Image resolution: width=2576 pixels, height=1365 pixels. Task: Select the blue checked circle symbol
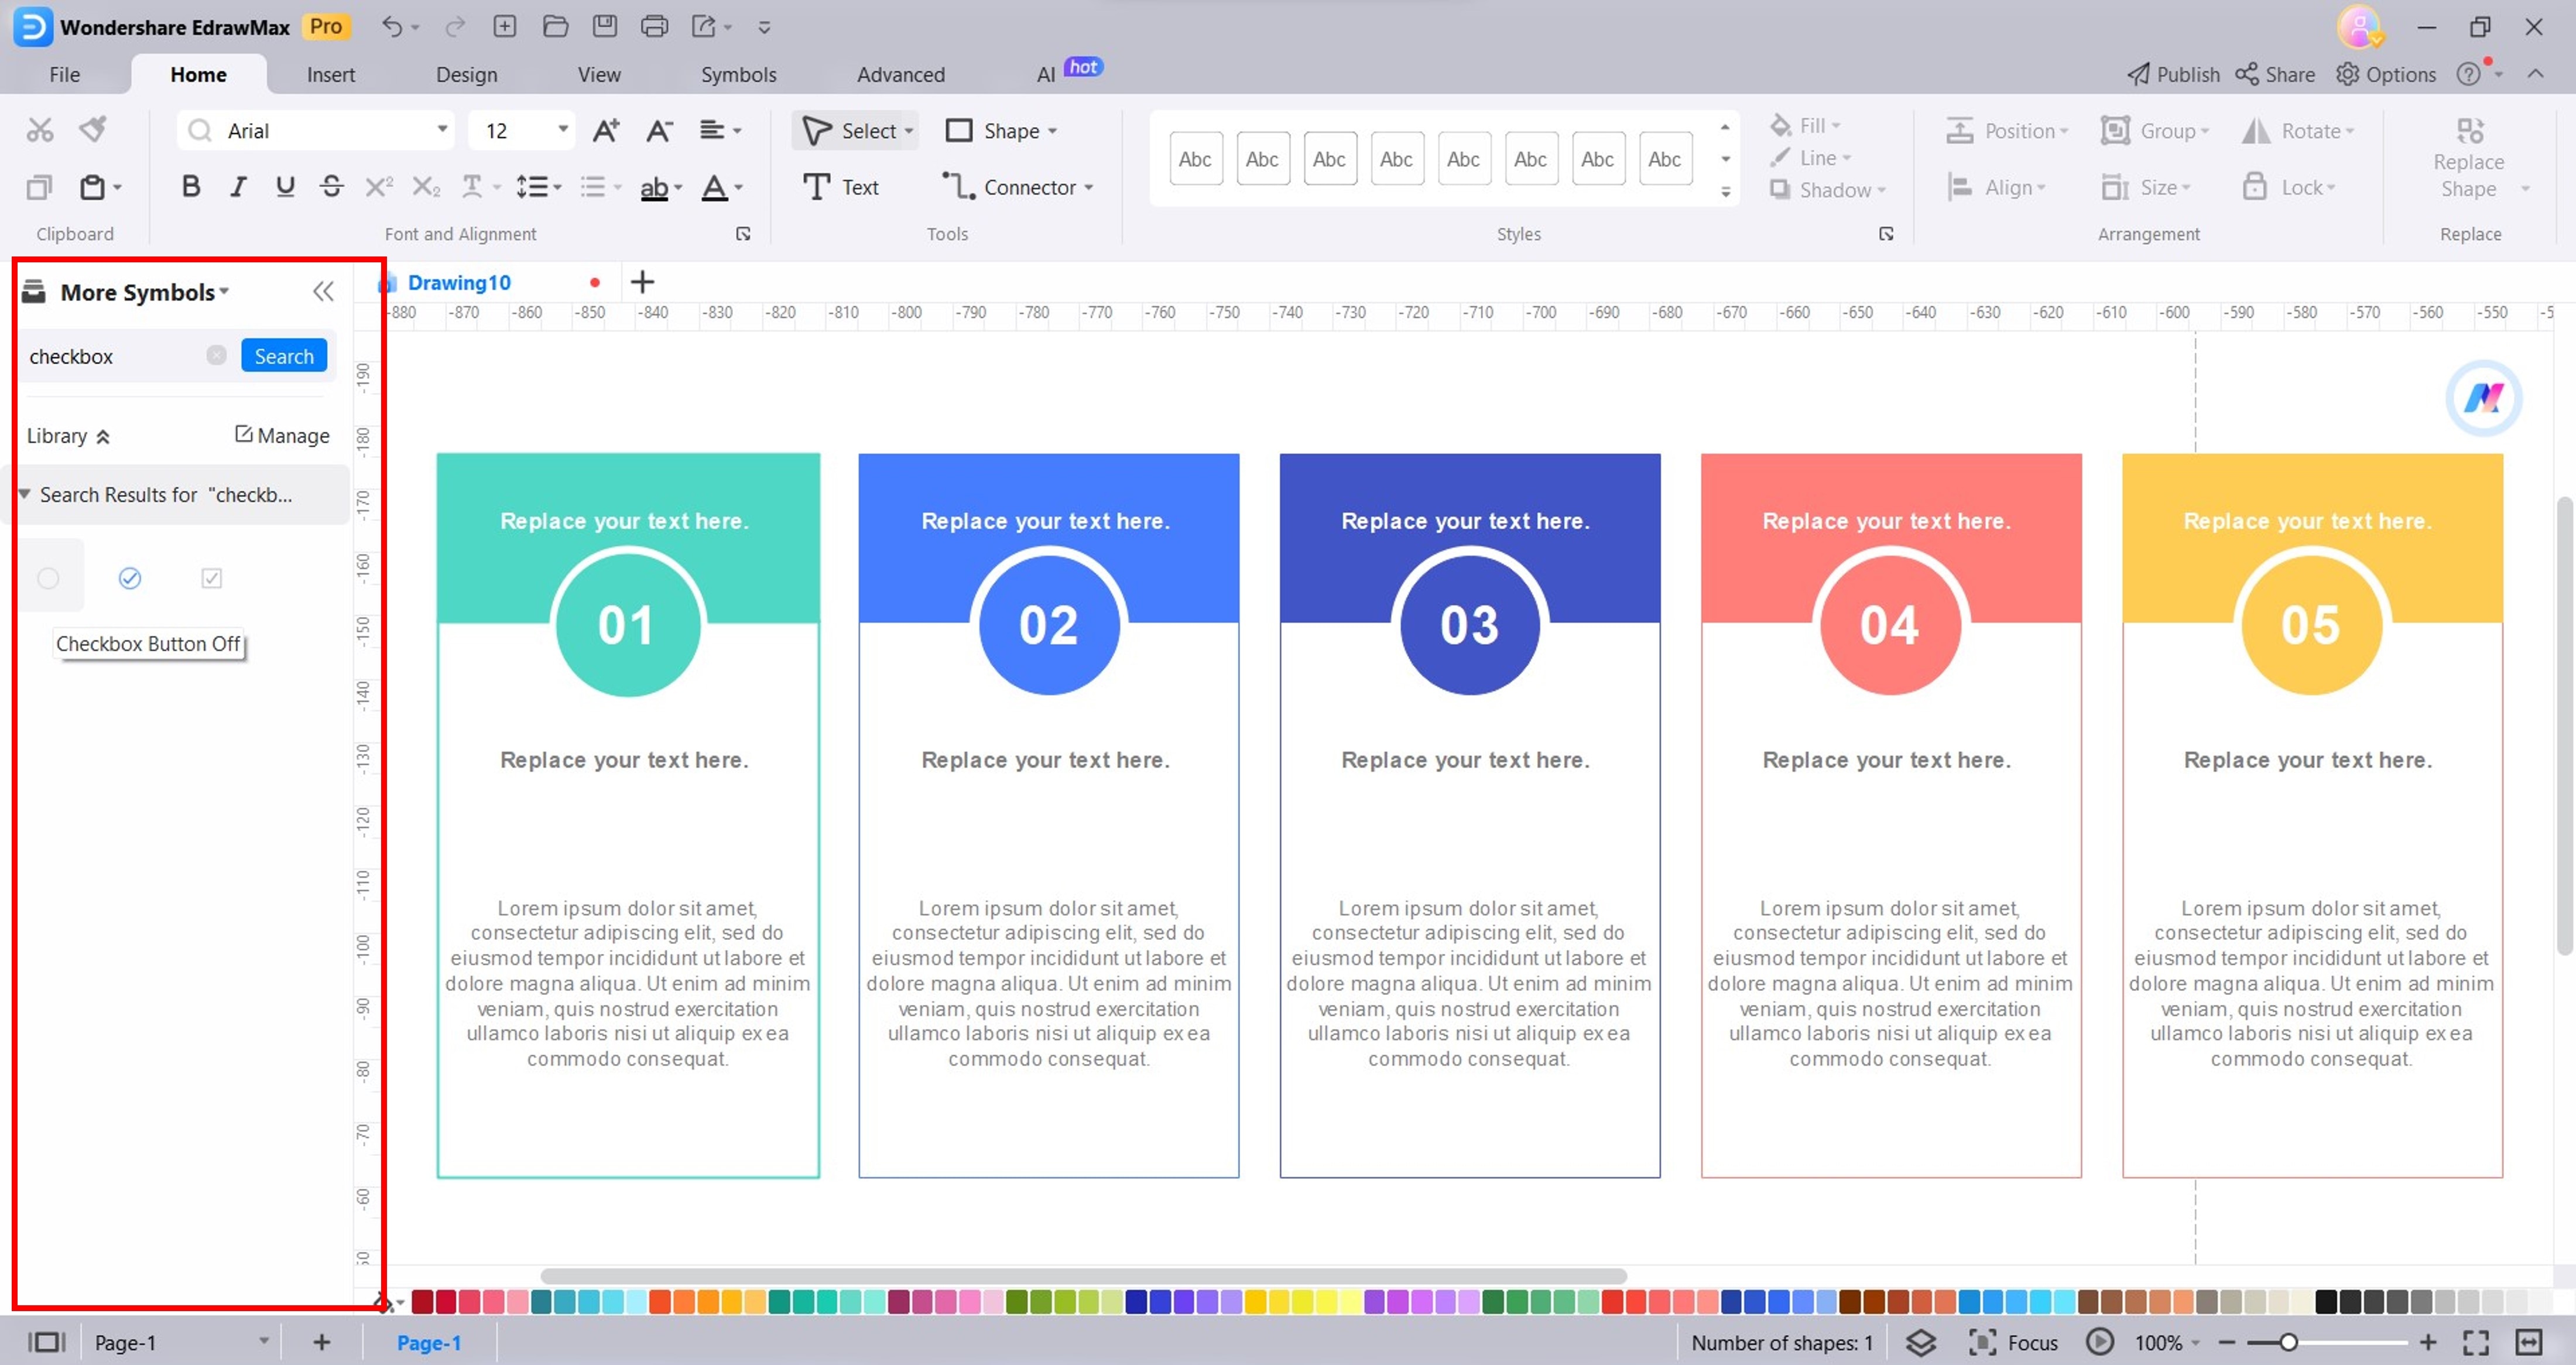tap(130, 578)
